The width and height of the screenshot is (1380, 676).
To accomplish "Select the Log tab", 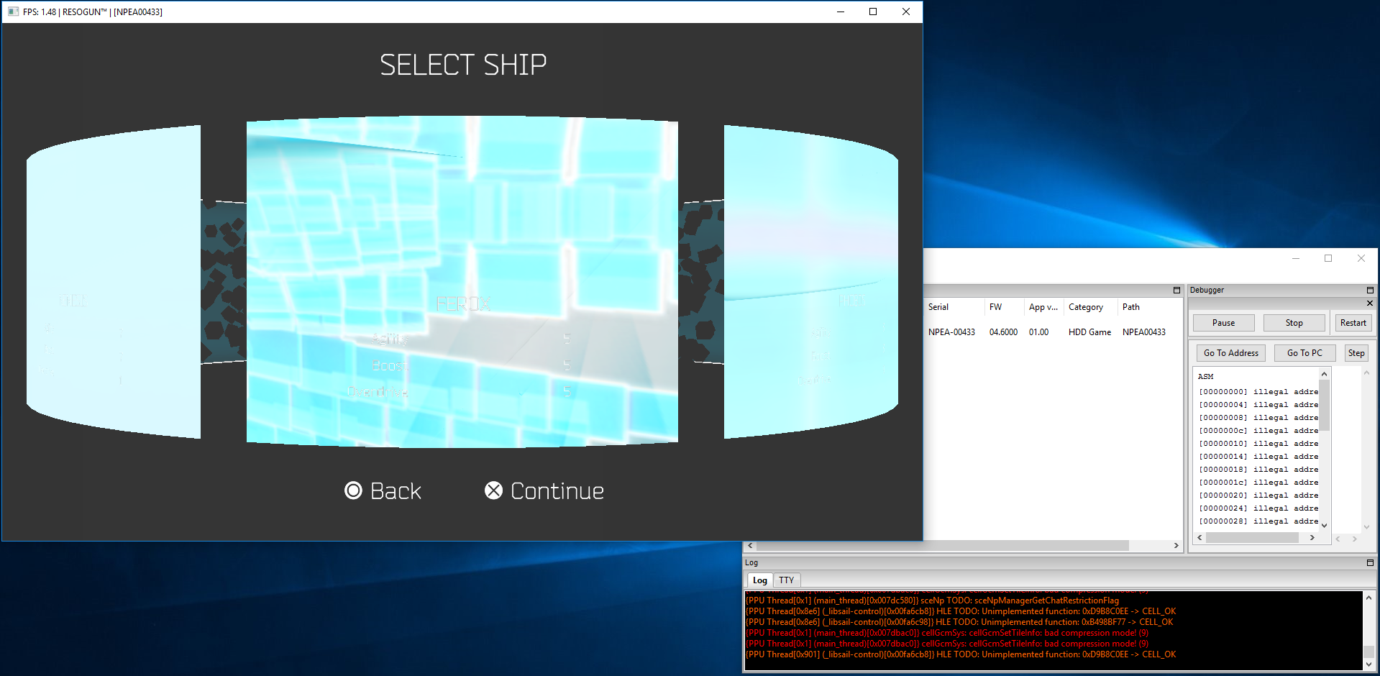I will point(759,580).
